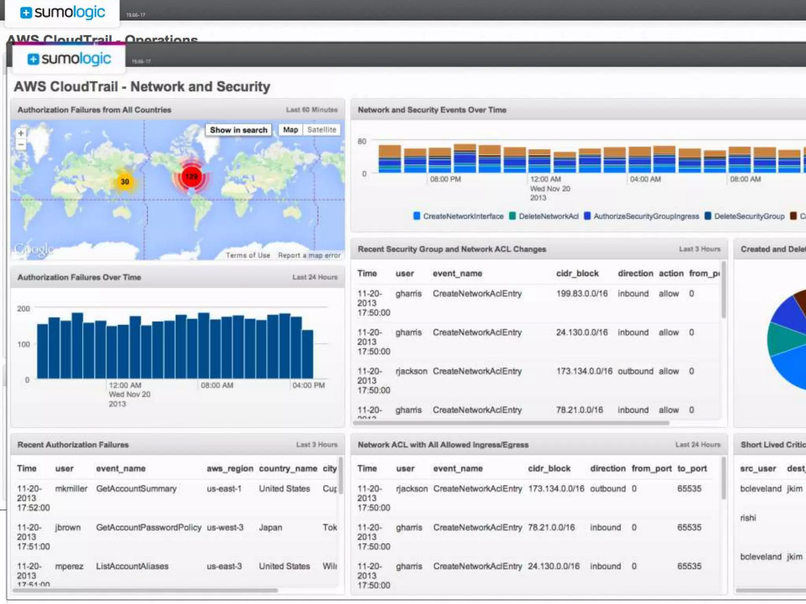The width and height of the screenshot is (806, 604).
Task: Sort by cidr_block column in Security Group Changes
Action: tap(577, 273)
